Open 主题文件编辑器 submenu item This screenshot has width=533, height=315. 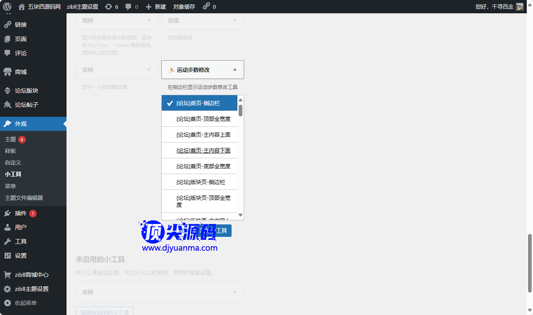[x=24, y=198]
